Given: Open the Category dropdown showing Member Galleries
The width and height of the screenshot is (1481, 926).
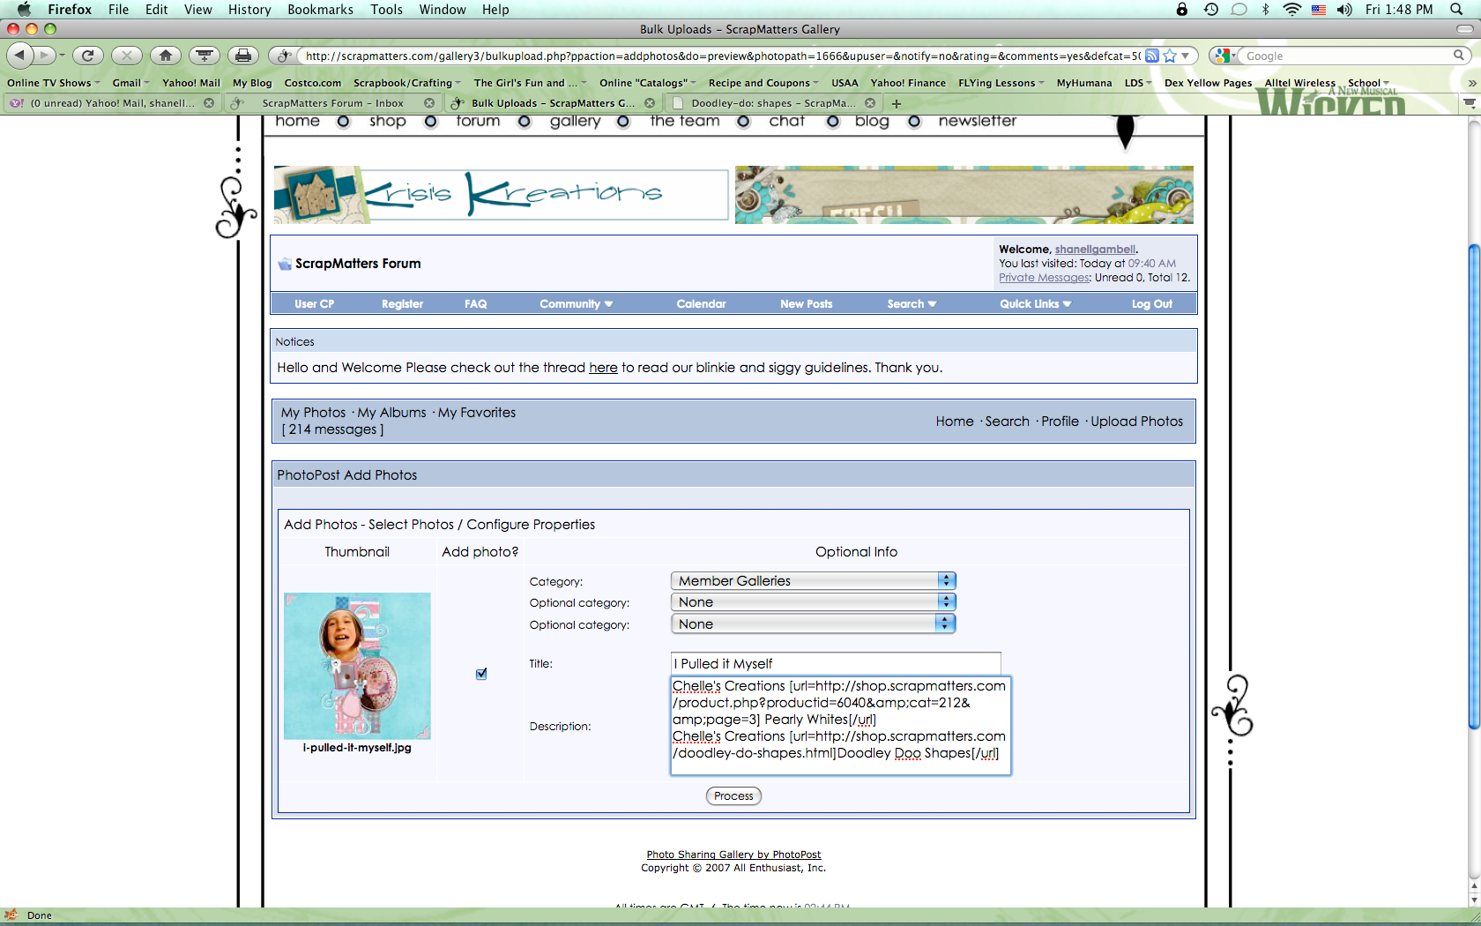Looking at the screenshot, I should click(814, 580).
